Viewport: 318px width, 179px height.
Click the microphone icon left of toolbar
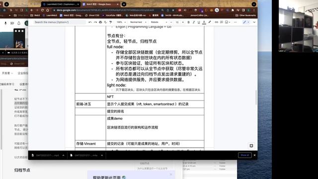coord(5,23)
